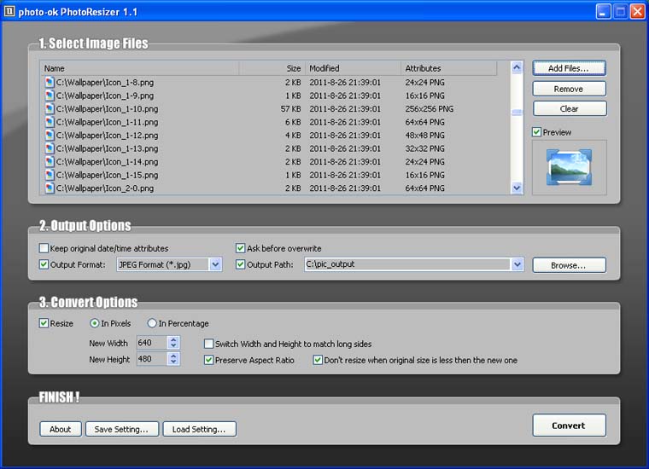Screen dimensions: 649x469
Task: Select row C:\Wallpaper\Icon_1-12.png
Action: 268,135
